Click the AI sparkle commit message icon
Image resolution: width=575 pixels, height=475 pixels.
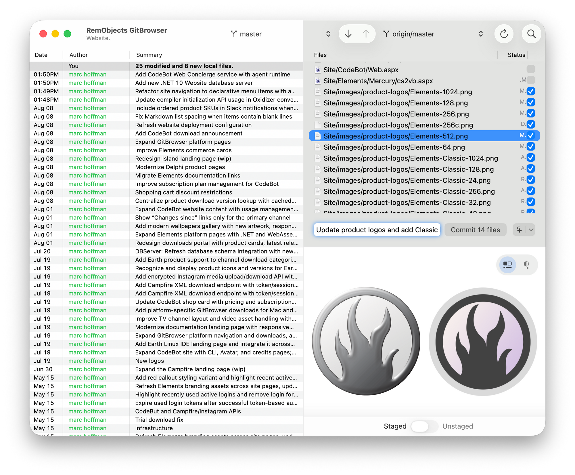click(x=519, y=230)
